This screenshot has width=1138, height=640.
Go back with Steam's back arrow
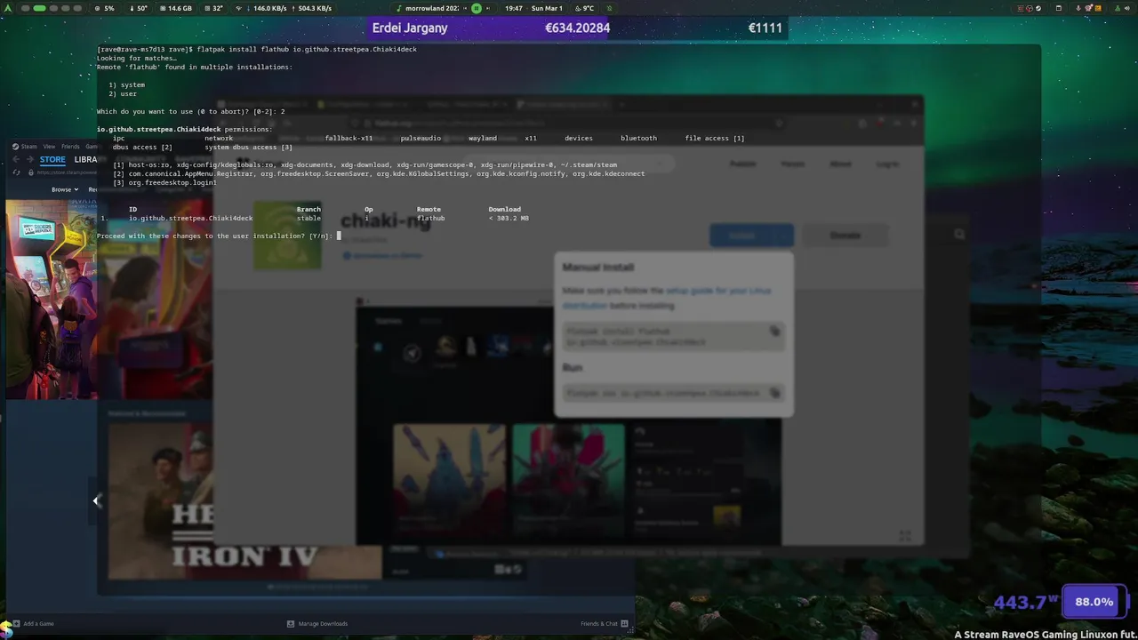pyautogui.click(x=15, y=160)
